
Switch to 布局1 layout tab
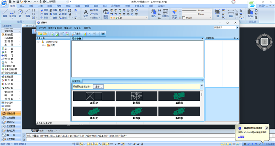click(x=42, y=131)
